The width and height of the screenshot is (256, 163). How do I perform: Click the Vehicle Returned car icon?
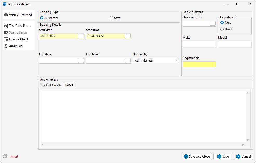pos(6,15)
